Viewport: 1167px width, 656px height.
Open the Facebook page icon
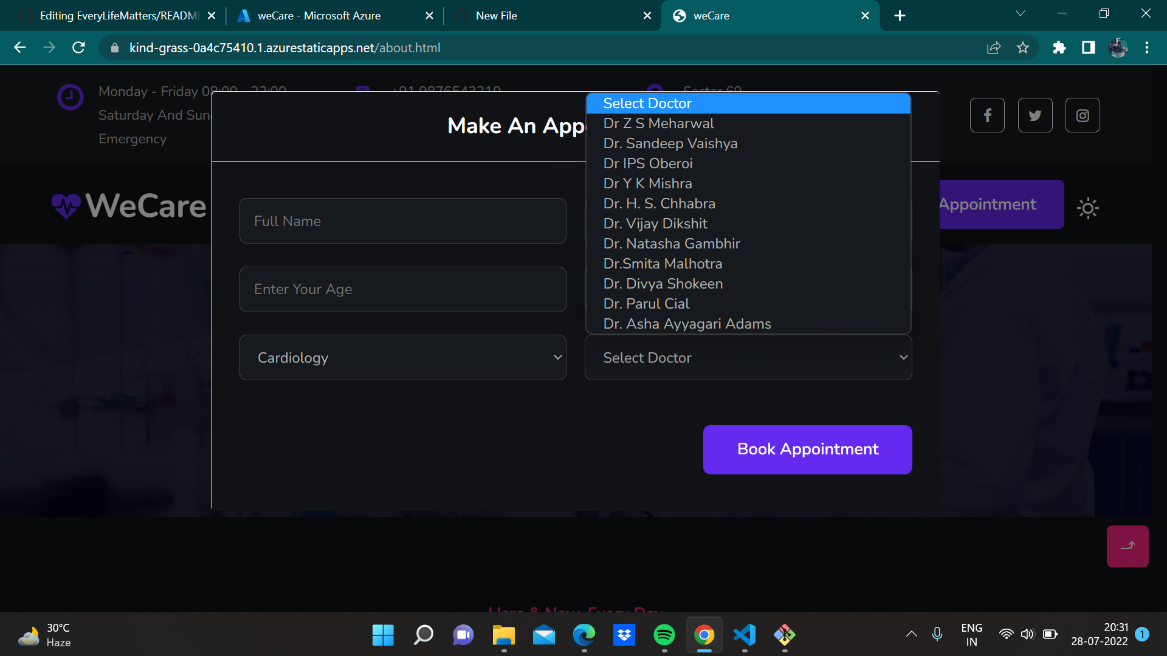click(x=986, y=115)
